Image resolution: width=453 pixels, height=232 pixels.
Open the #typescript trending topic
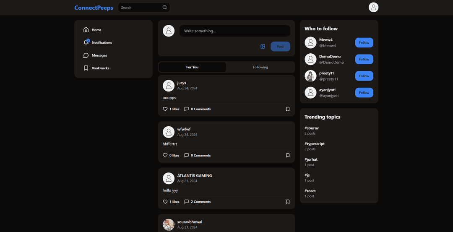coord(315,144)
